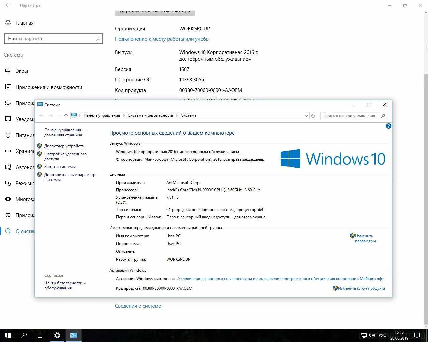The image size is (428, 342).
Task: Select the Питание sidebar item
Action: tap(20, 135)
